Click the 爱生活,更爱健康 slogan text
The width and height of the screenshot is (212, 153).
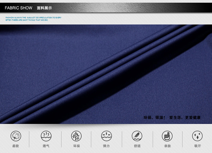(x=185, y=118)
